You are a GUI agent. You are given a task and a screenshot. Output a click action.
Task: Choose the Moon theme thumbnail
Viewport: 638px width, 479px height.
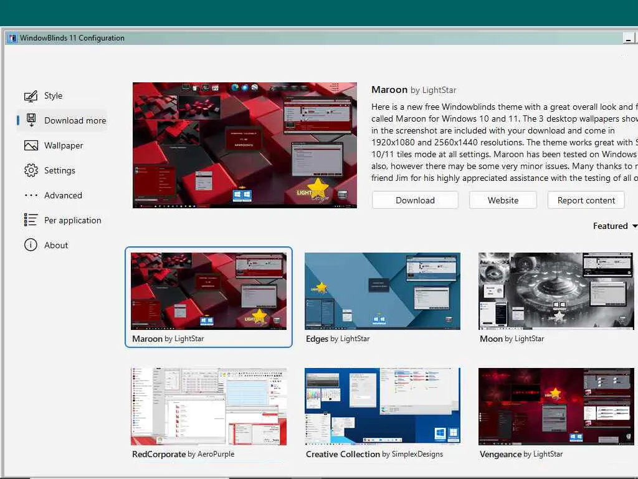(556, 291)
